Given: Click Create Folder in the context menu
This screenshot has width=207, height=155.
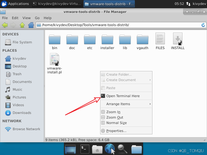Looking at the screenshot, I should click(x=126, y=75).
